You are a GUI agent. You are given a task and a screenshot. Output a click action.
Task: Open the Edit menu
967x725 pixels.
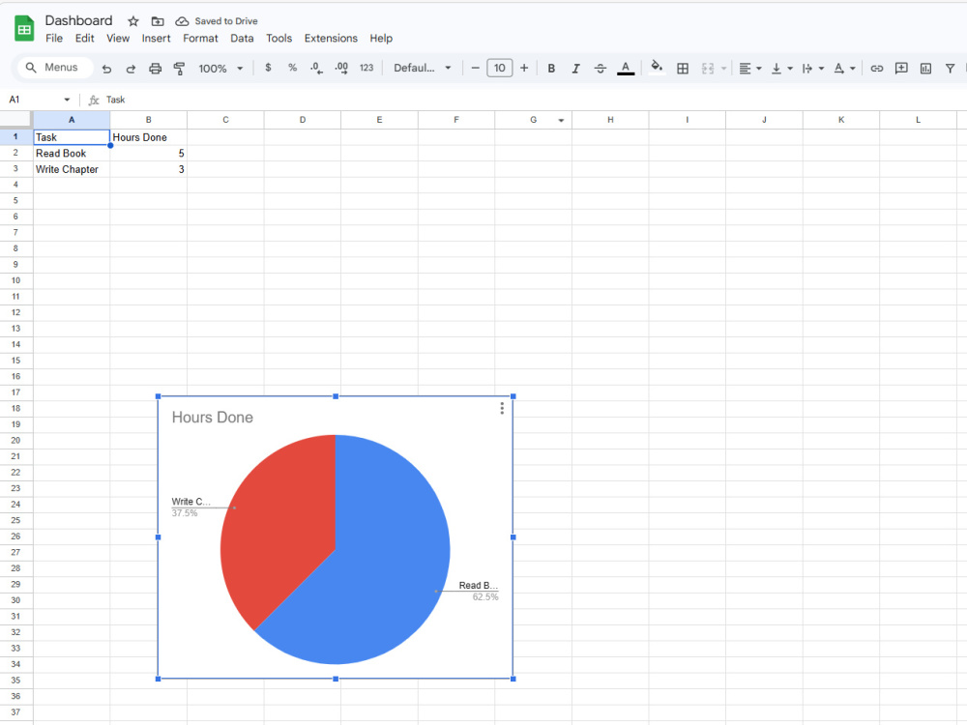(x=84, y=39)
